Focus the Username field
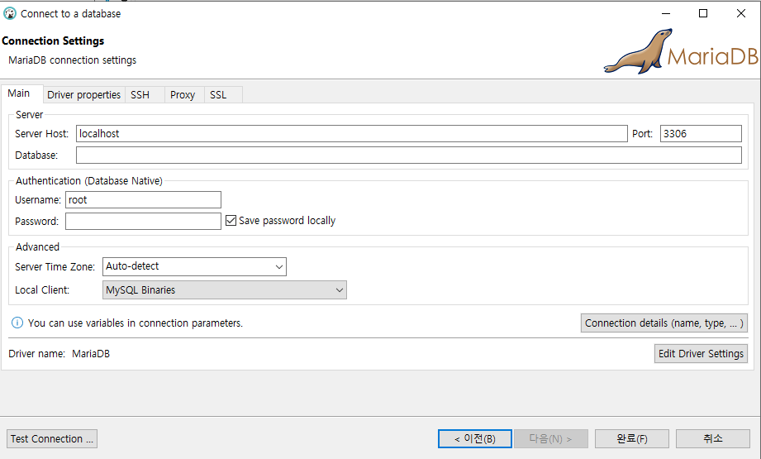 point(143,199)
